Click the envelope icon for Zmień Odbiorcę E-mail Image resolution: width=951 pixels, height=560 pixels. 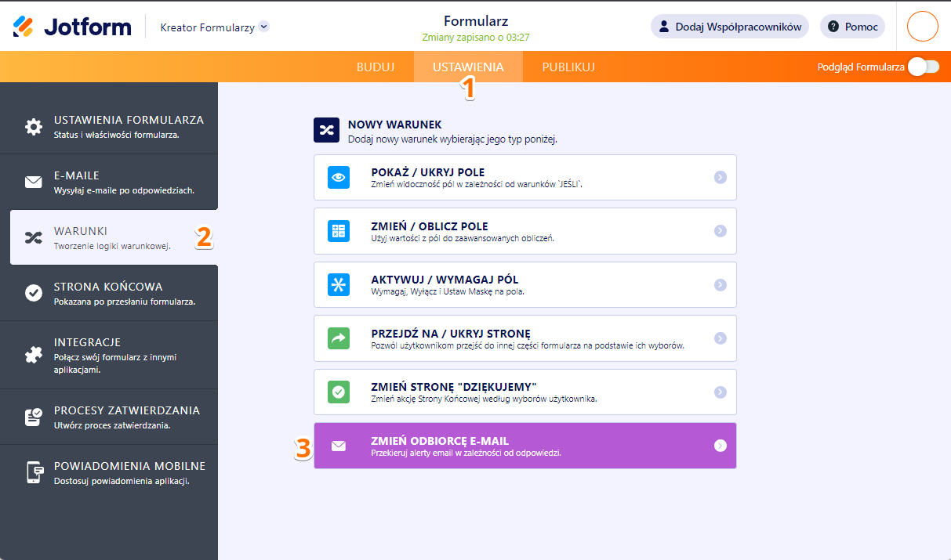pyautogui.click(x=339, y=446)
